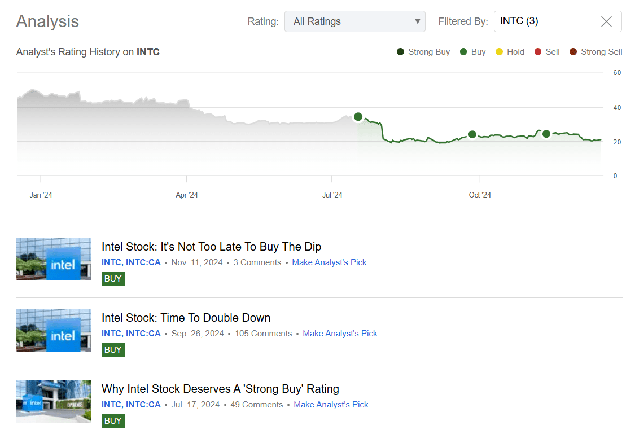View the 105 Comments on Double Down article
Viewport: 635px width, 434px height.
[263, 333]
